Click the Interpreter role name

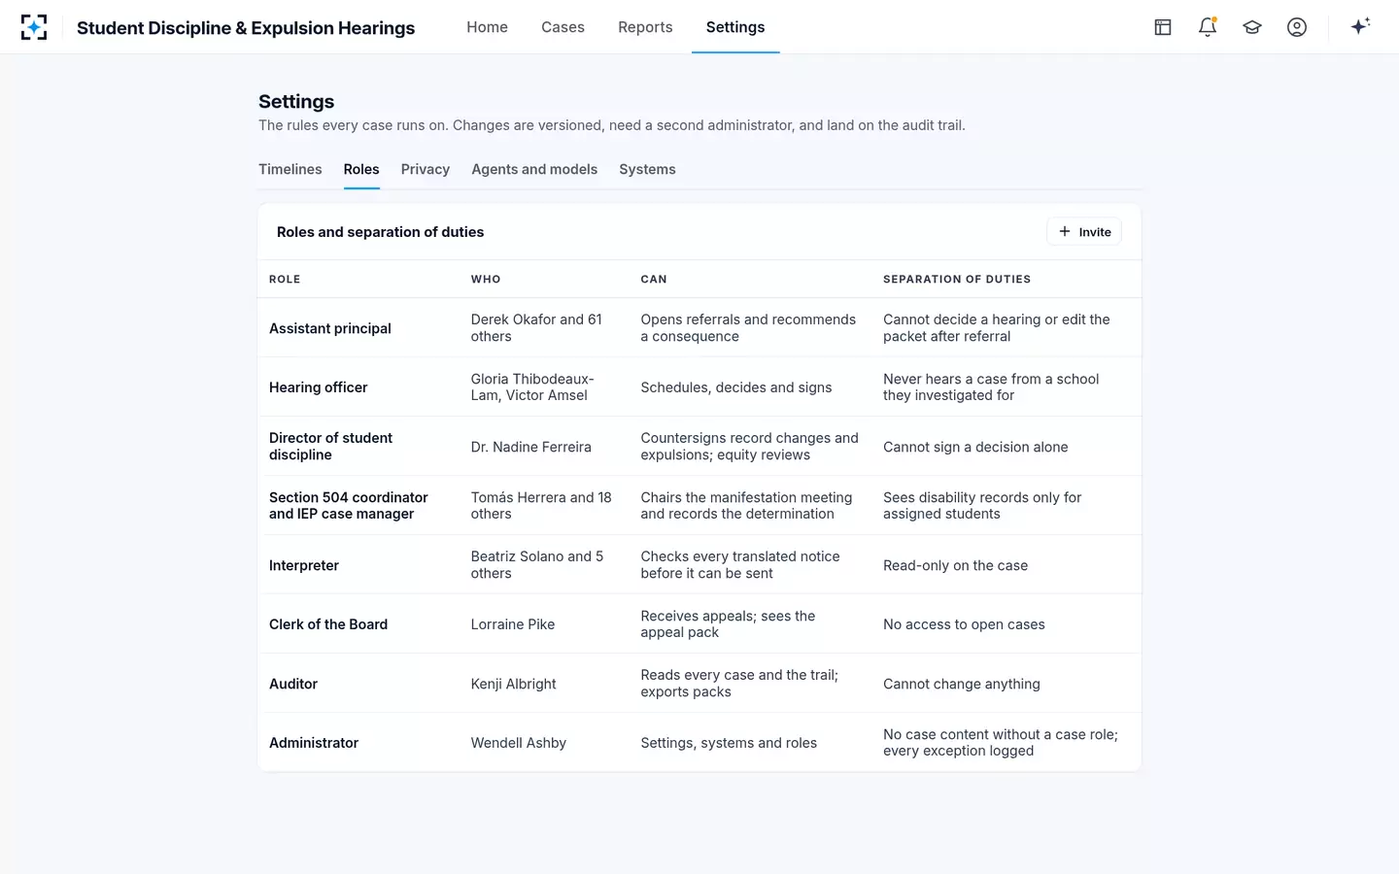(304, 565)
